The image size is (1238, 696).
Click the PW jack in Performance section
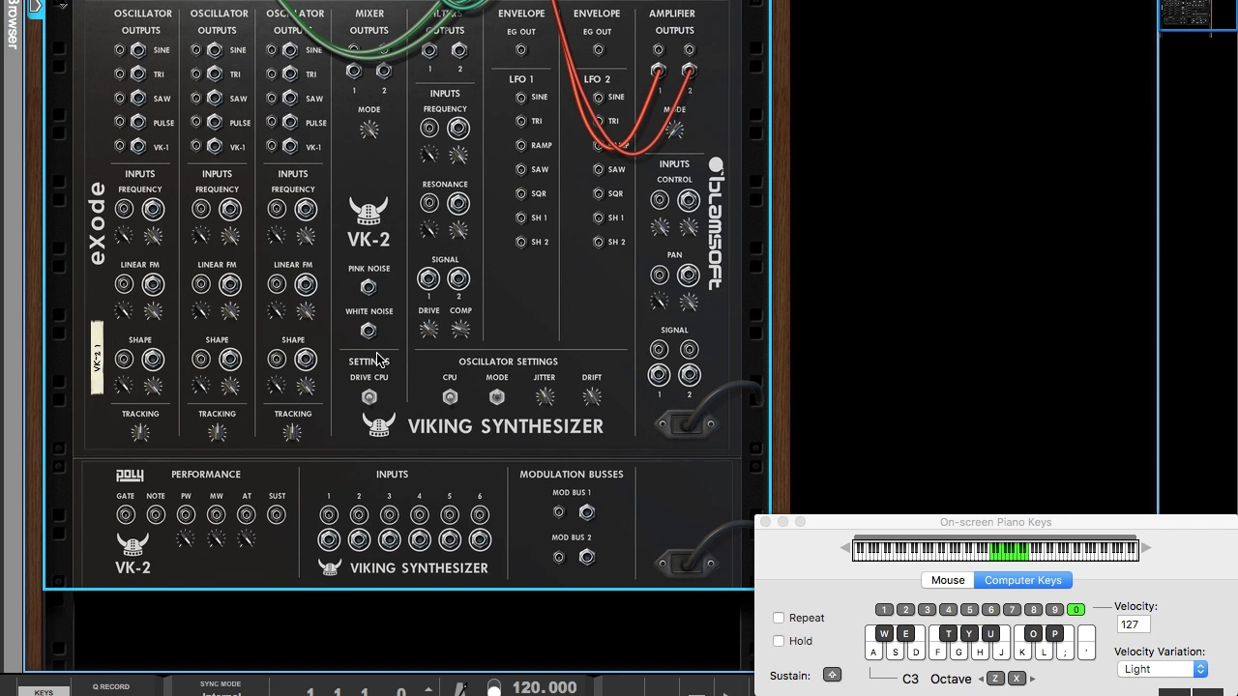pyautogui.click(x=186, y=515)
